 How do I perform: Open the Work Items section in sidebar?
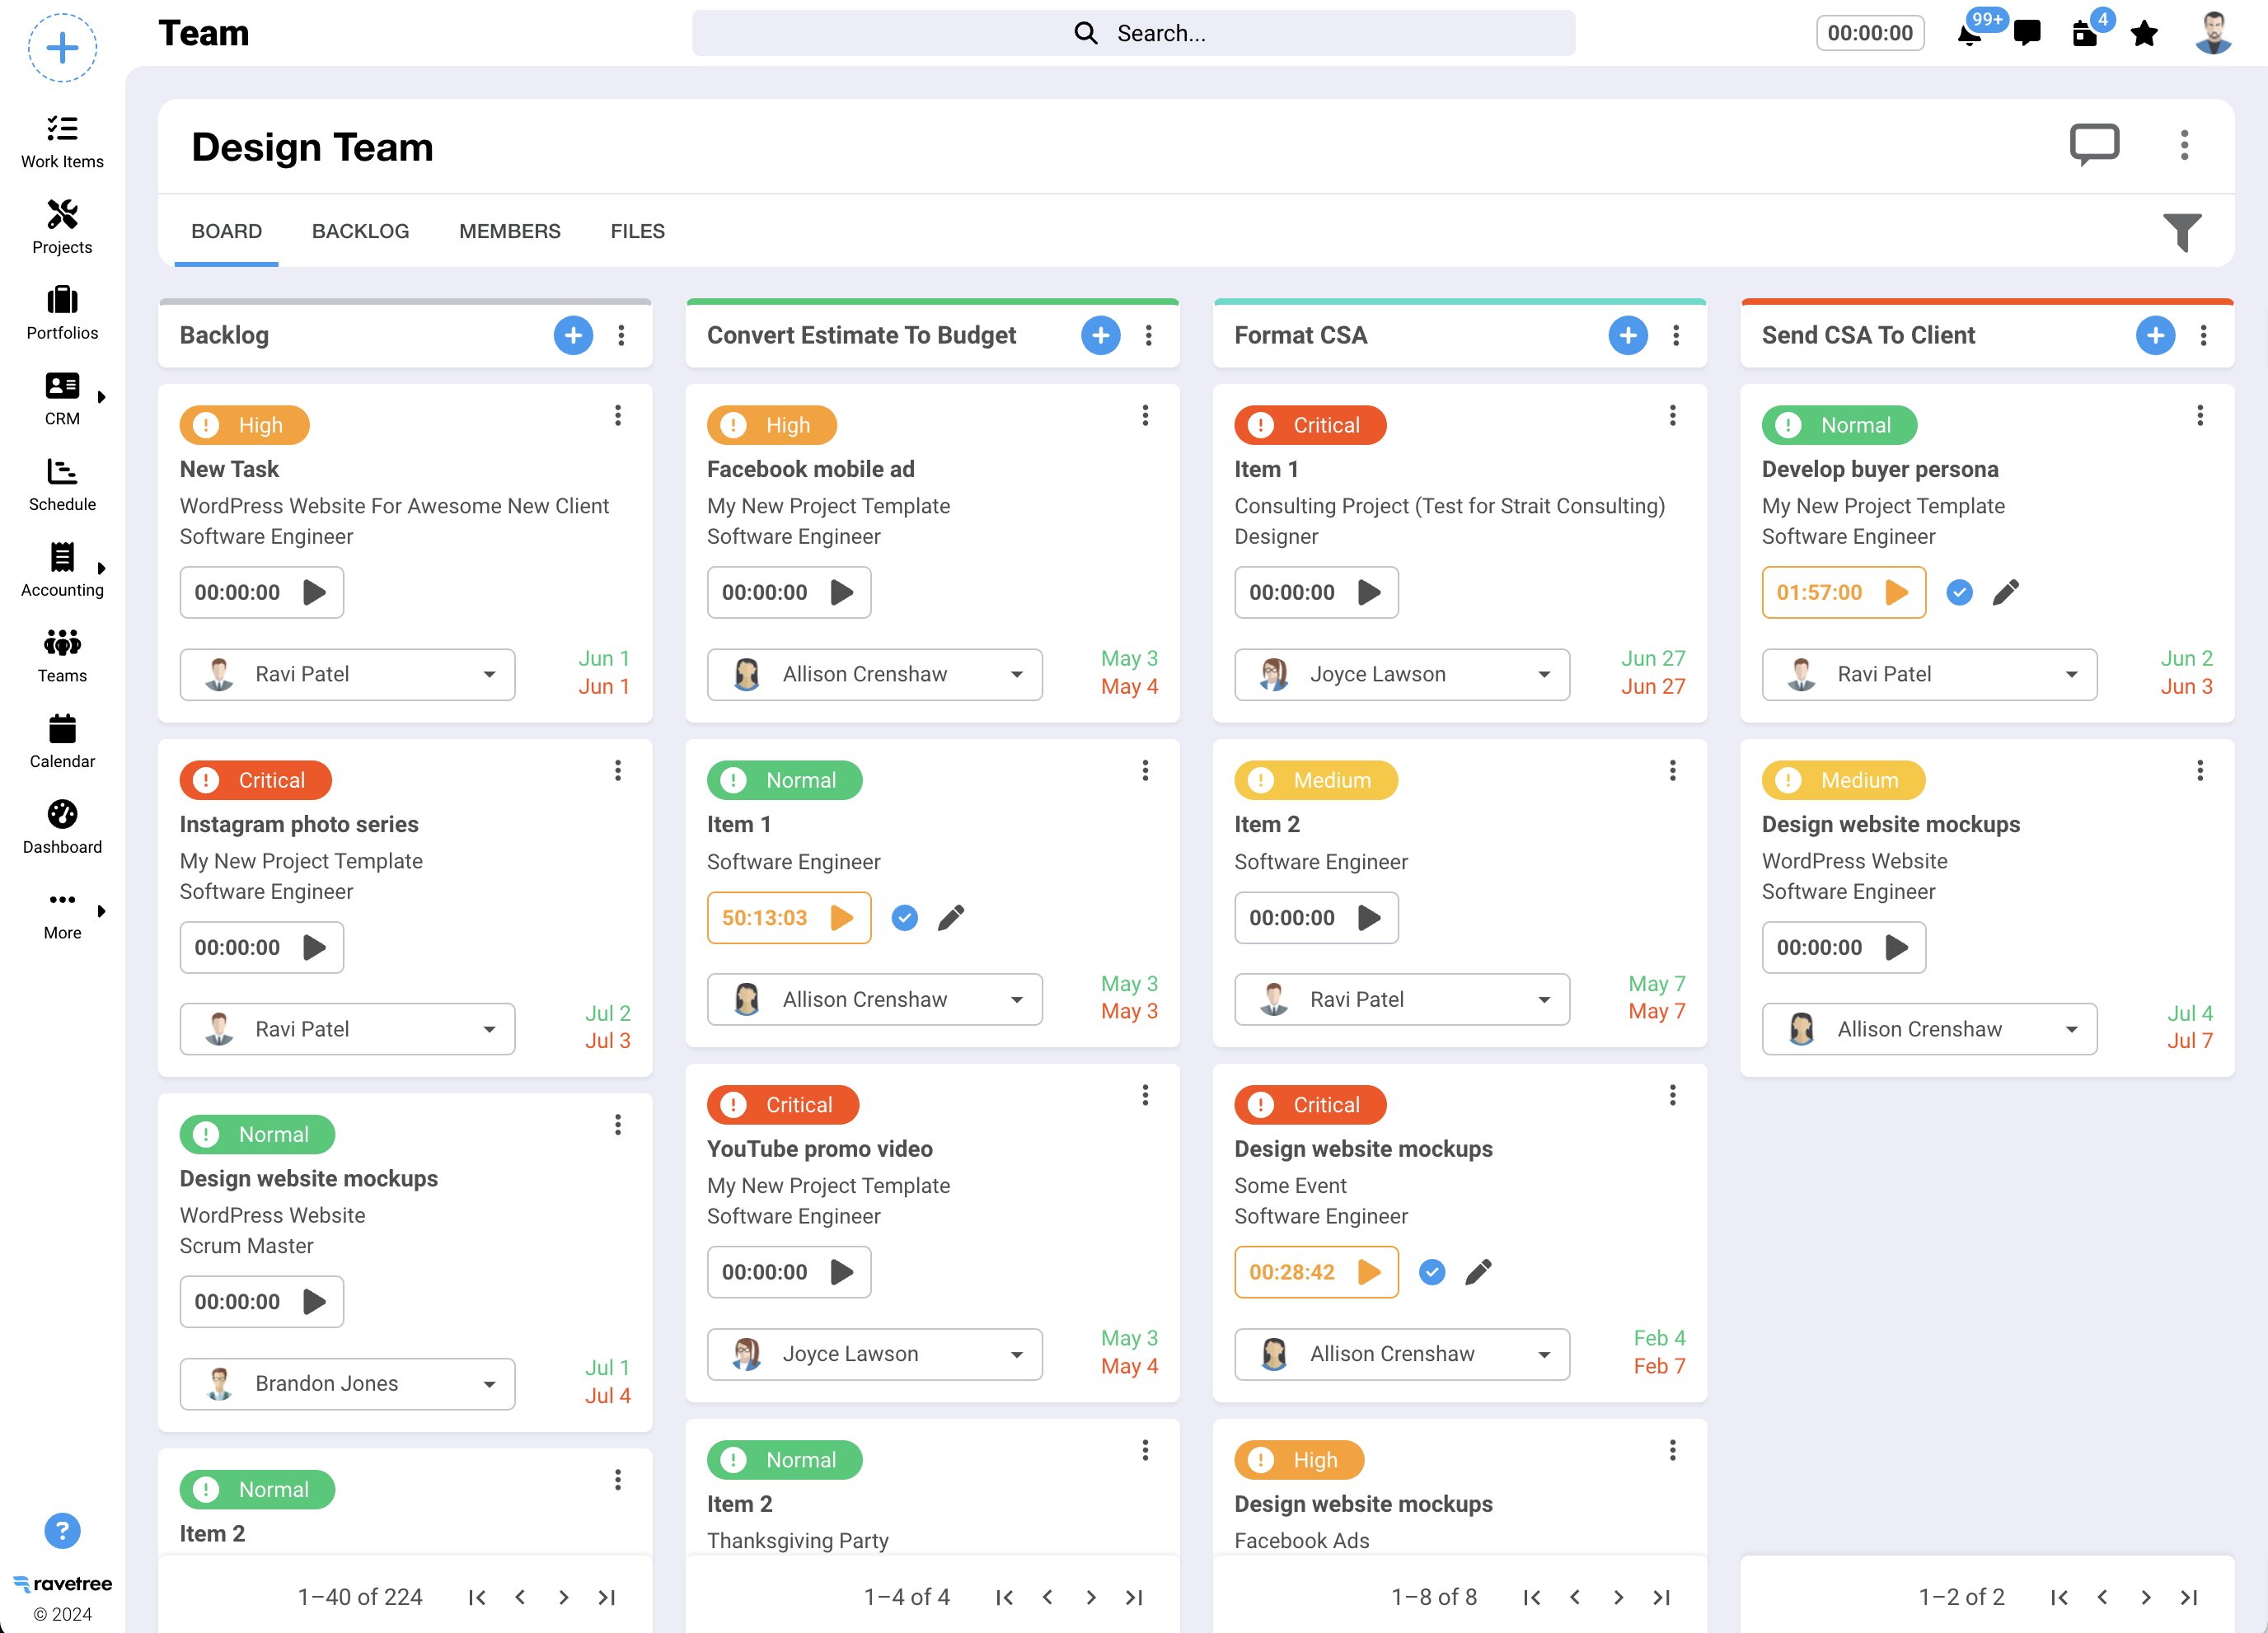[x=62, y=140]
